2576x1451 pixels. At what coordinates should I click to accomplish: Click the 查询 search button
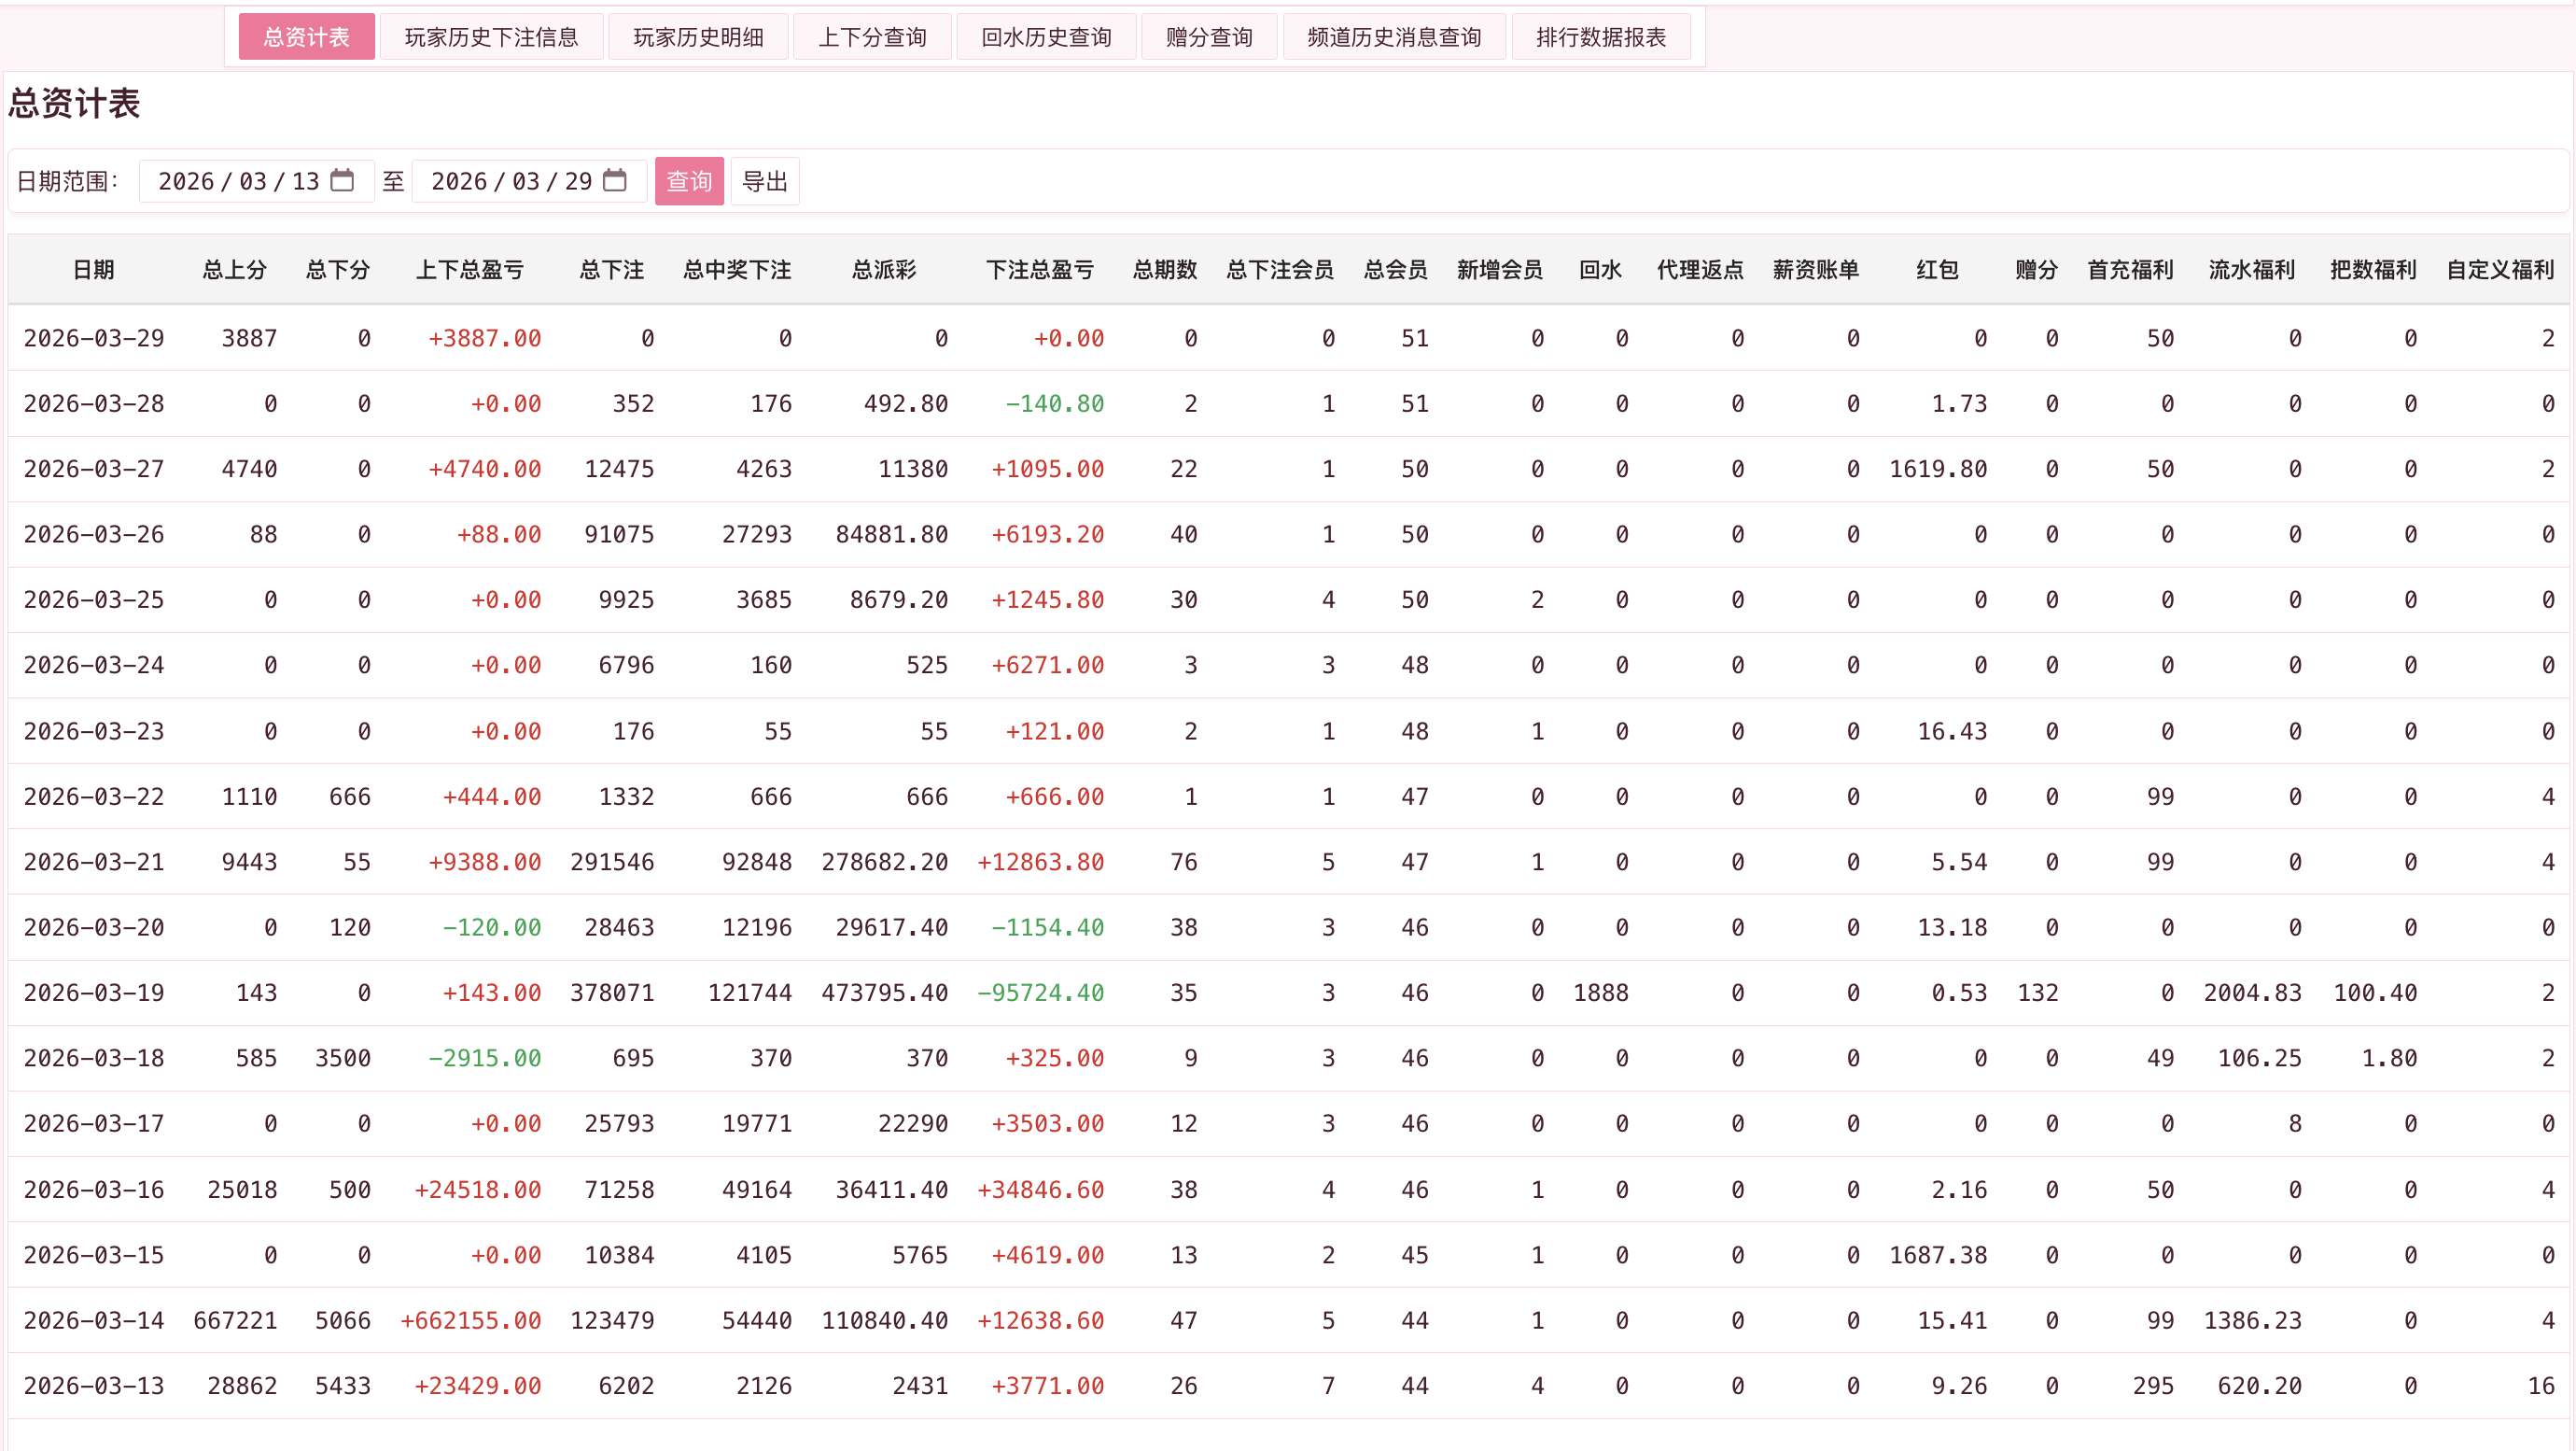[x=689, y=181]
